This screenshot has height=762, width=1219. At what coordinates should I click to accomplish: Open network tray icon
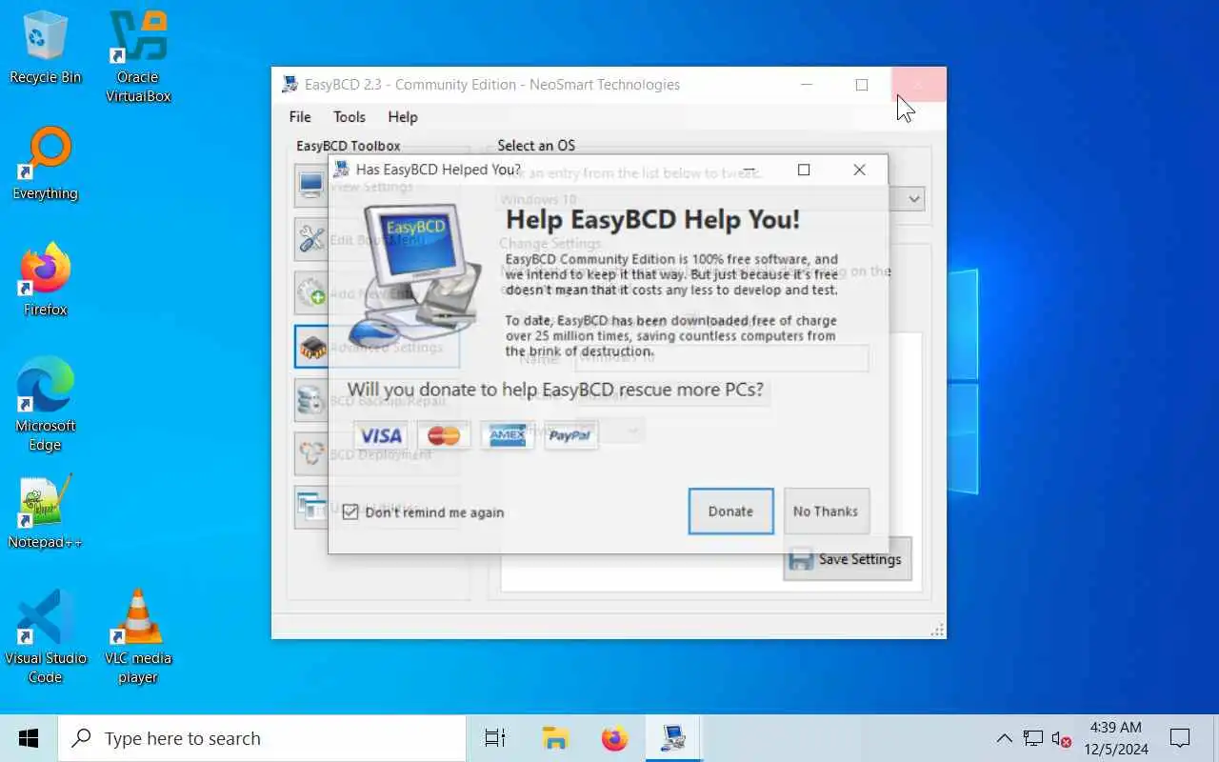tap(1033, 738)
